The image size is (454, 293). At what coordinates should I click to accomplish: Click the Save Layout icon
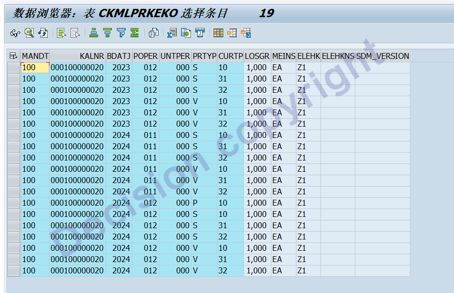tap(246, 33)
